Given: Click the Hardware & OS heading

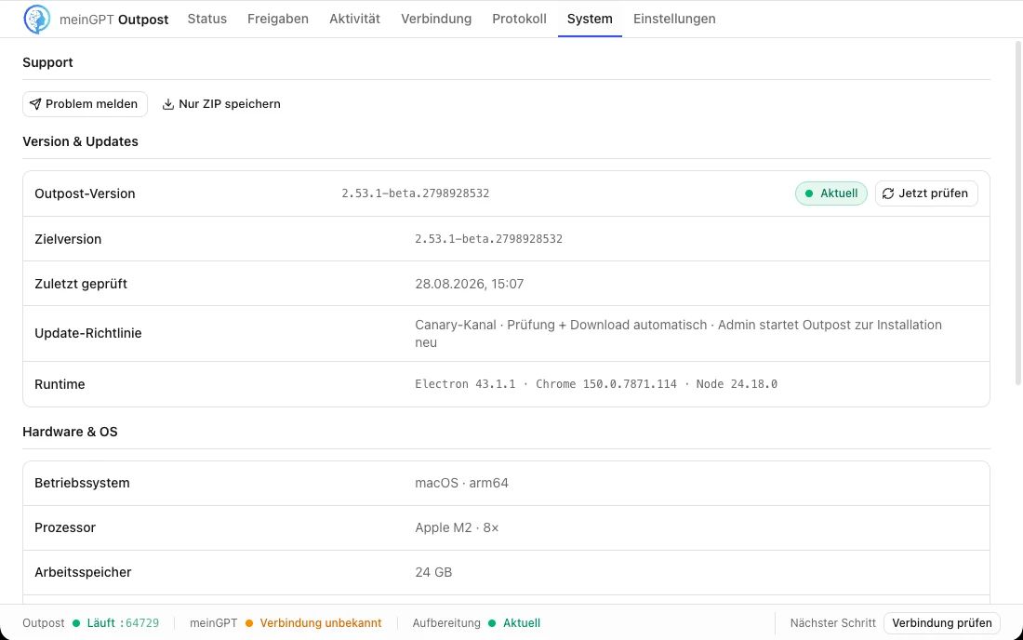Looking at the screenshot, I should 70,432.
